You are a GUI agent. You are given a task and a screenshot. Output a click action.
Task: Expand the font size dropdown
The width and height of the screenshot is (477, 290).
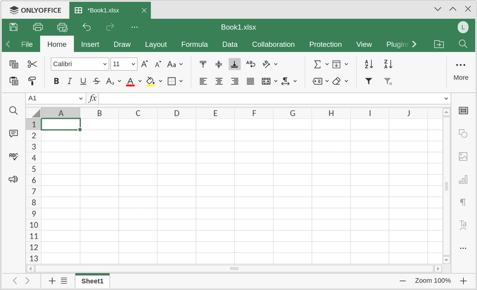coord(134,64)
